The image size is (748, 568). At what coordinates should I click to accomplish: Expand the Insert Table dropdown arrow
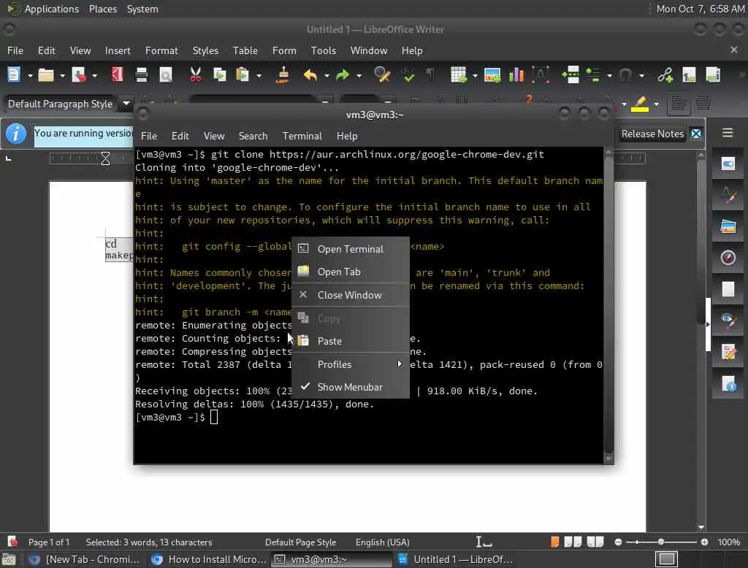point(475,76)
